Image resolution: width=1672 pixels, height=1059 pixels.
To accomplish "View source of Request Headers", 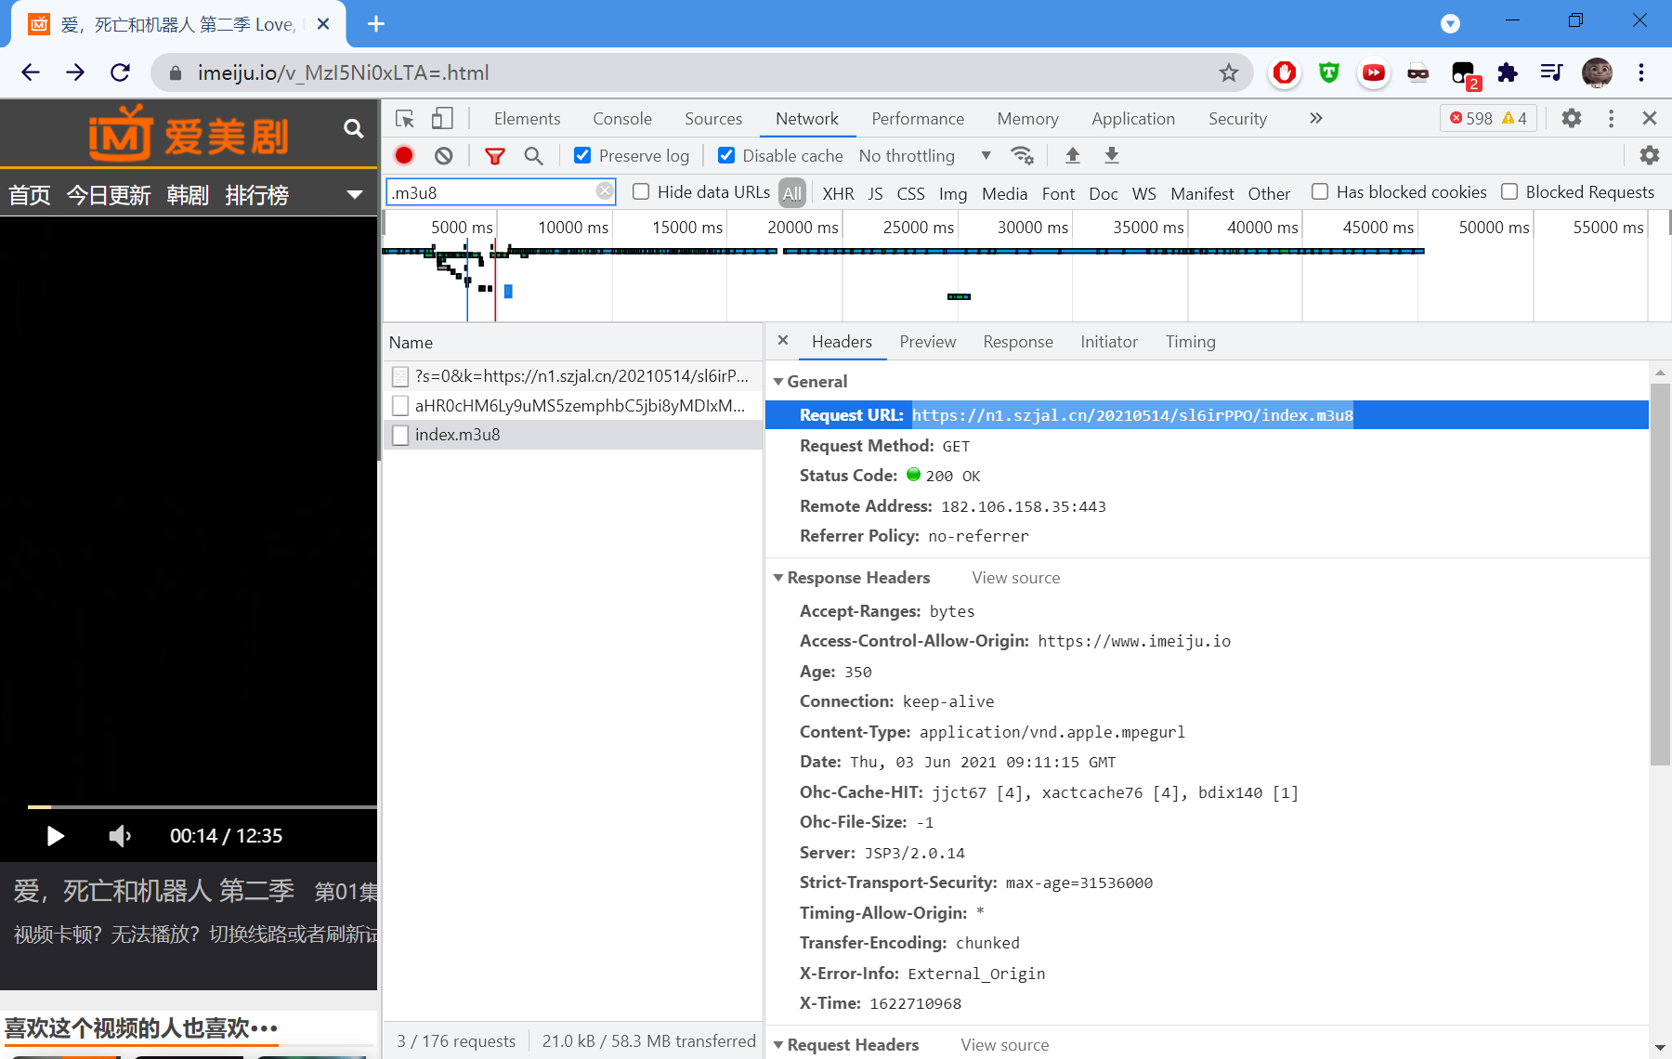I will [1004, 1045].
